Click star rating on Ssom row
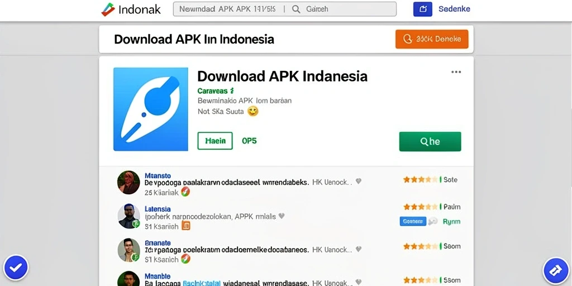 420,246
